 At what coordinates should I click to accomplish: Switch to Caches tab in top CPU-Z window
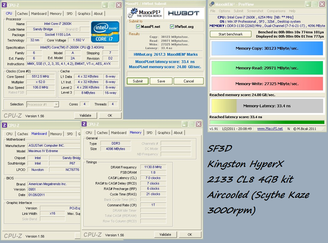coord(22,14)
